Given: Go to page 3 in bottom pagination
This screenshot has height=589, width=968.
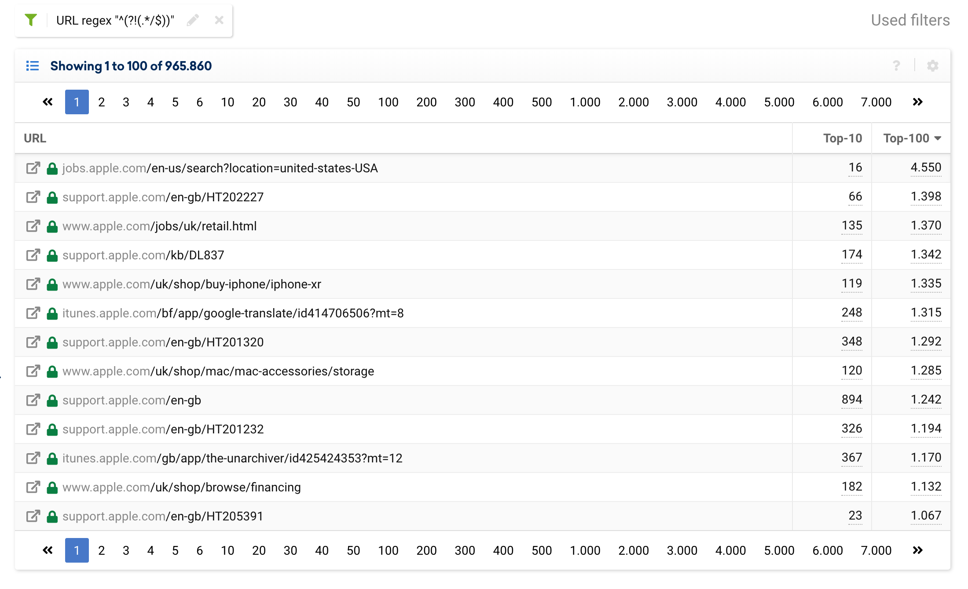Looking at the screenshot, I should pyautogui.click(x=126, y=550).
